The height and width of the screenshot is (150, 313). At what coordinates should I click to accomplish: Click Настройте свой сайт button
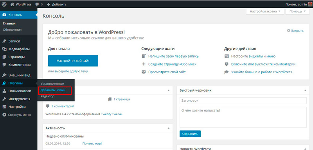click(x=73, y=61)
